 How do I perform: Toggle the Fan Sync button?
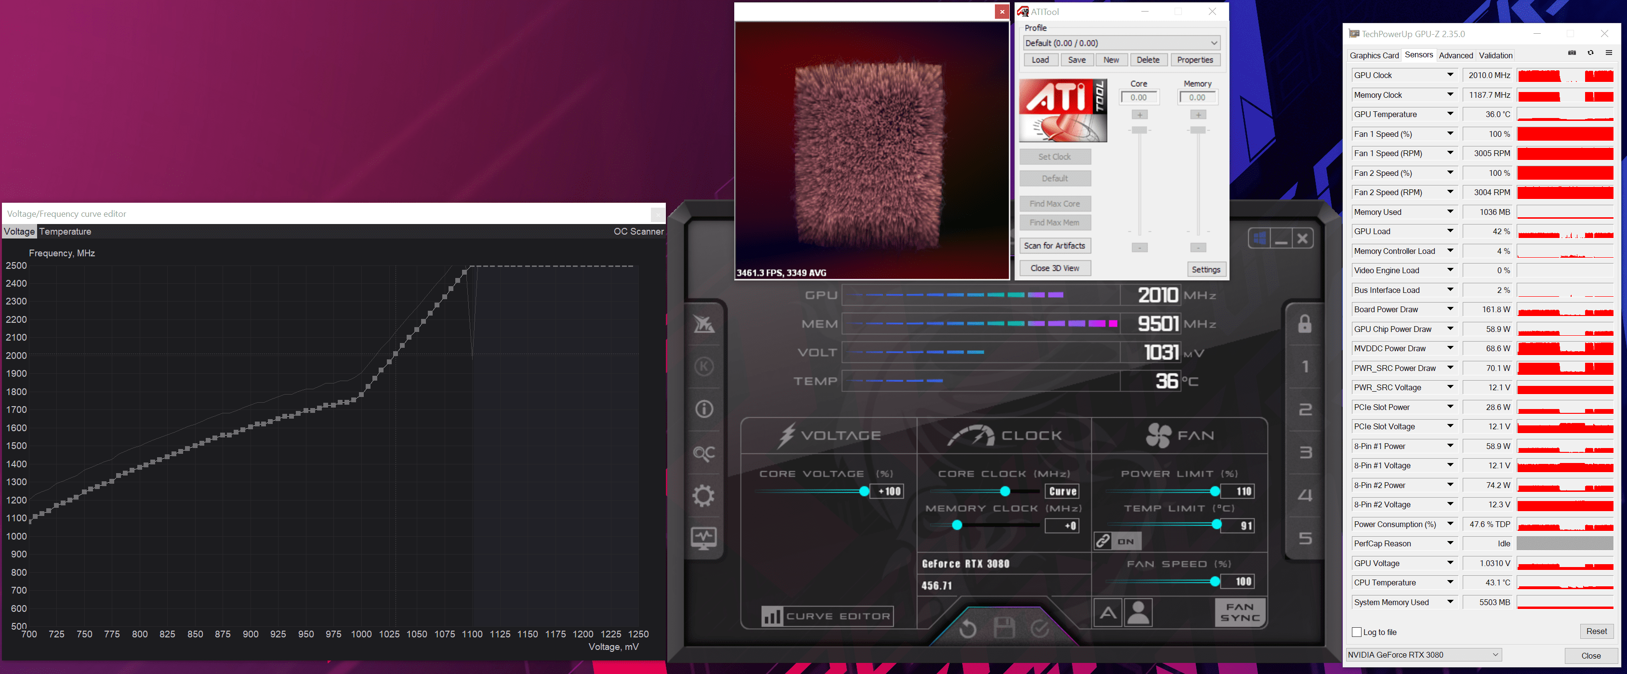(x=1240, y=612)
